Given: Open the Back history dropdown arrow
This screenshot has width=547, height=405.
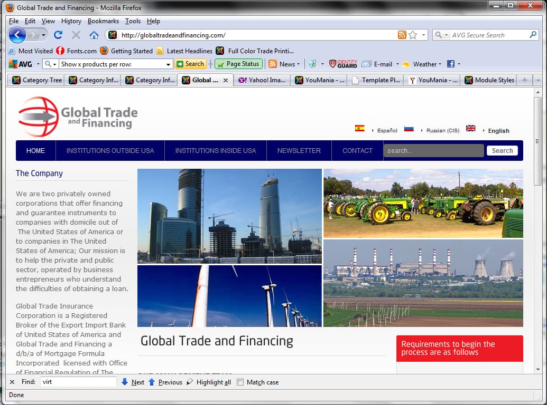Looking at the screenshot, I should click(x=43, y=35).
